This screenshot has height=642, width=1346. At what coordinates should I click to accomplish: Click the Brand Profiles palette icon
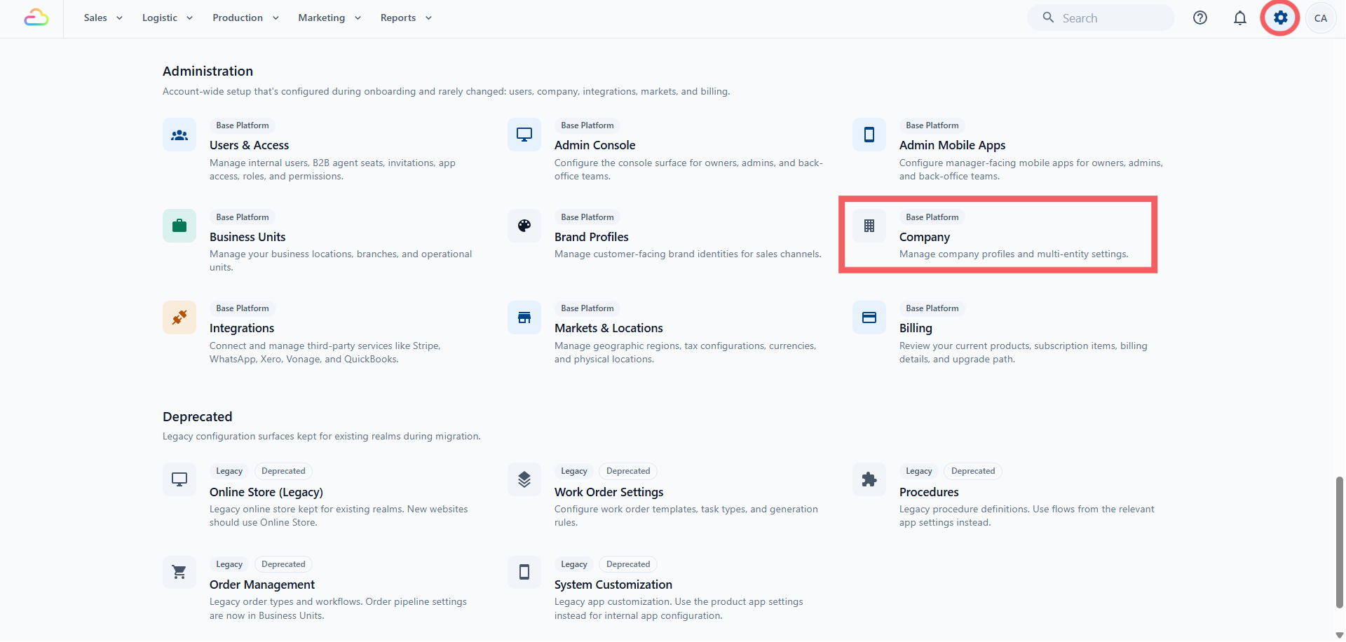point(524,226)
